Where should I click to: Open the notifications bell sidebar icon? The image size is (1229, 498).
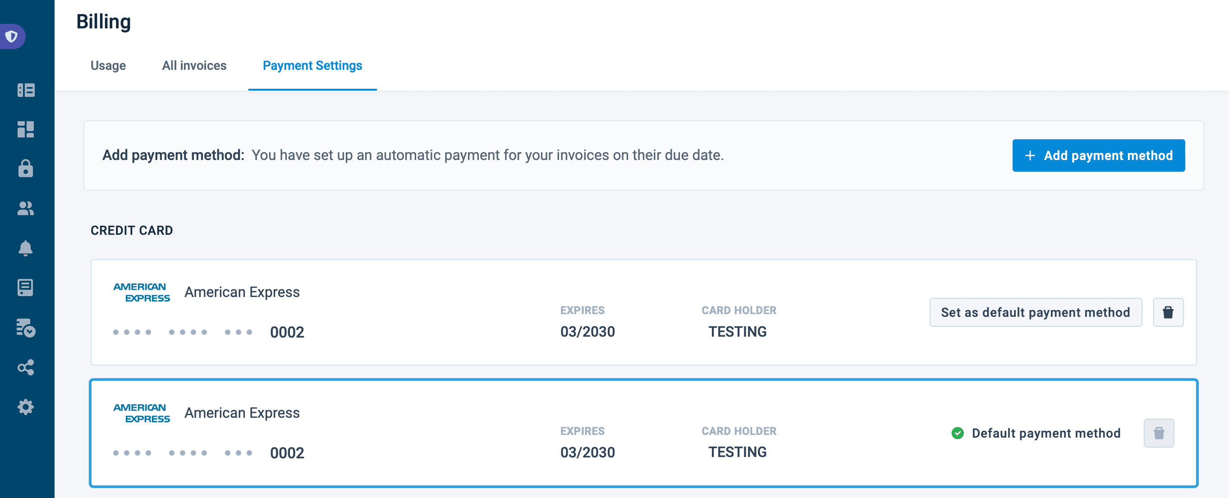[x=26, y=248]
